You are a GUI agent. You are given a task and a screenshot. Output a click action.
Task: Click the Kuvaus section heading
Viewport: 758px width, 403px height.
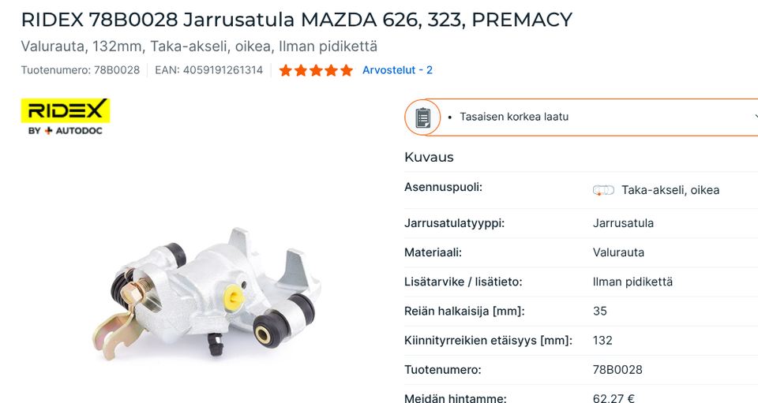[x=429, y=157]
